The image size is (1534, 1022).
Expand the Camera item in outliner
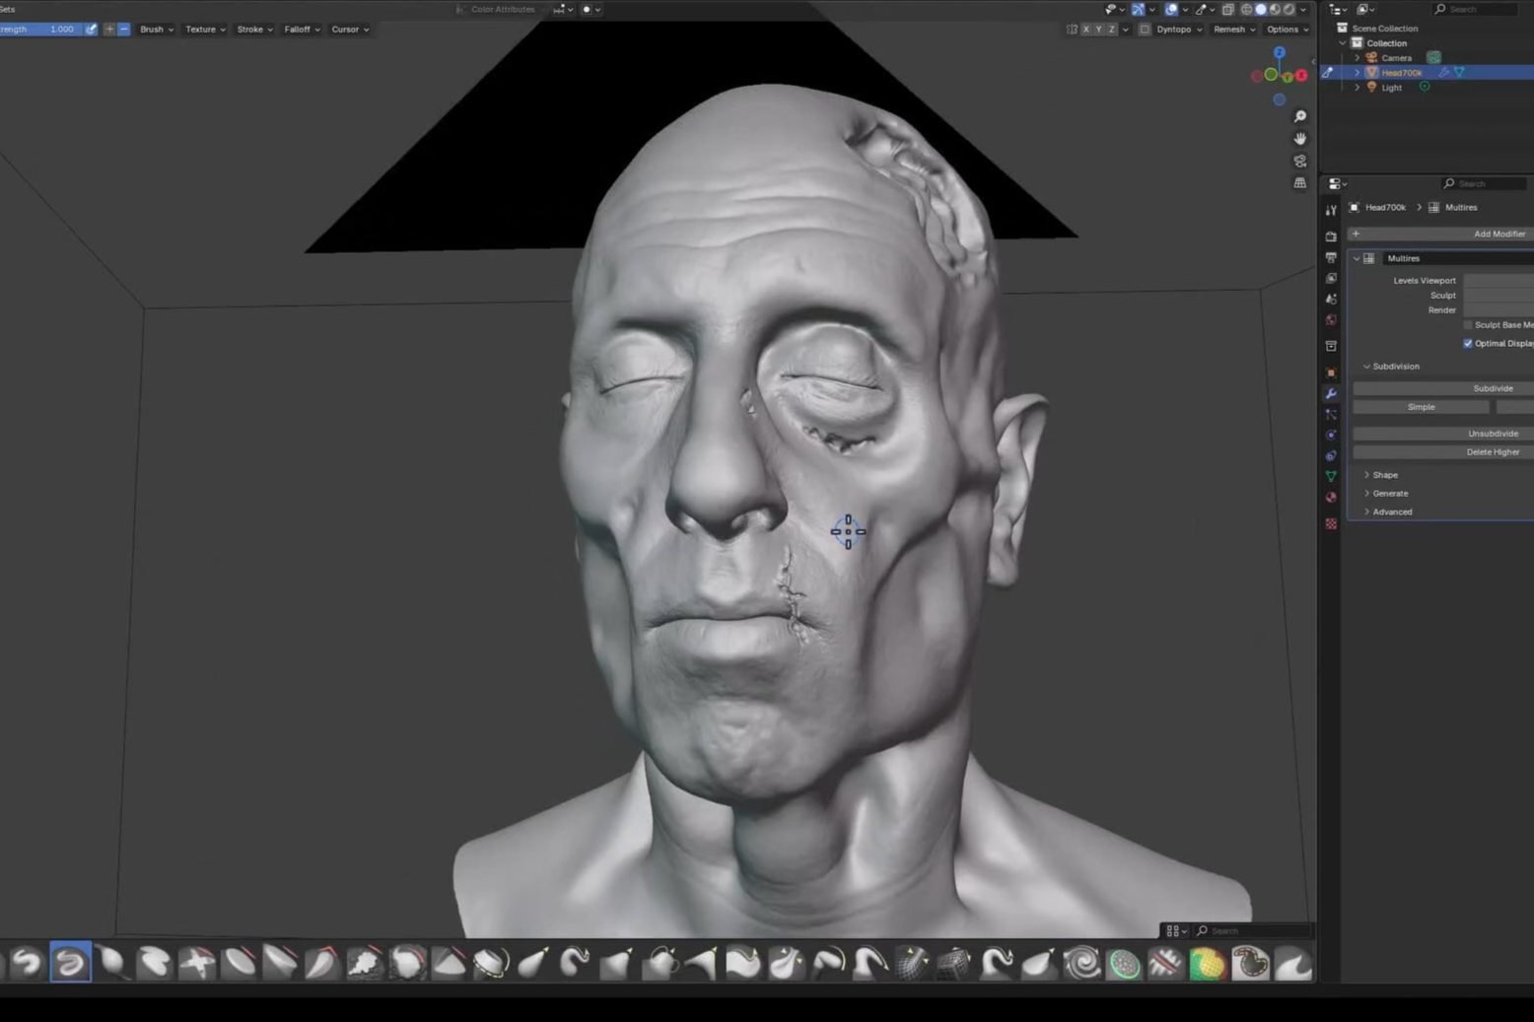pos(1357,58)
